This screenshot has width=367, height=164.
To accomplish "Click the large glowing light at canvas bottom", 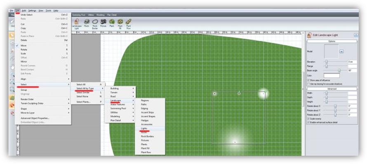I will tap(235, 142).
